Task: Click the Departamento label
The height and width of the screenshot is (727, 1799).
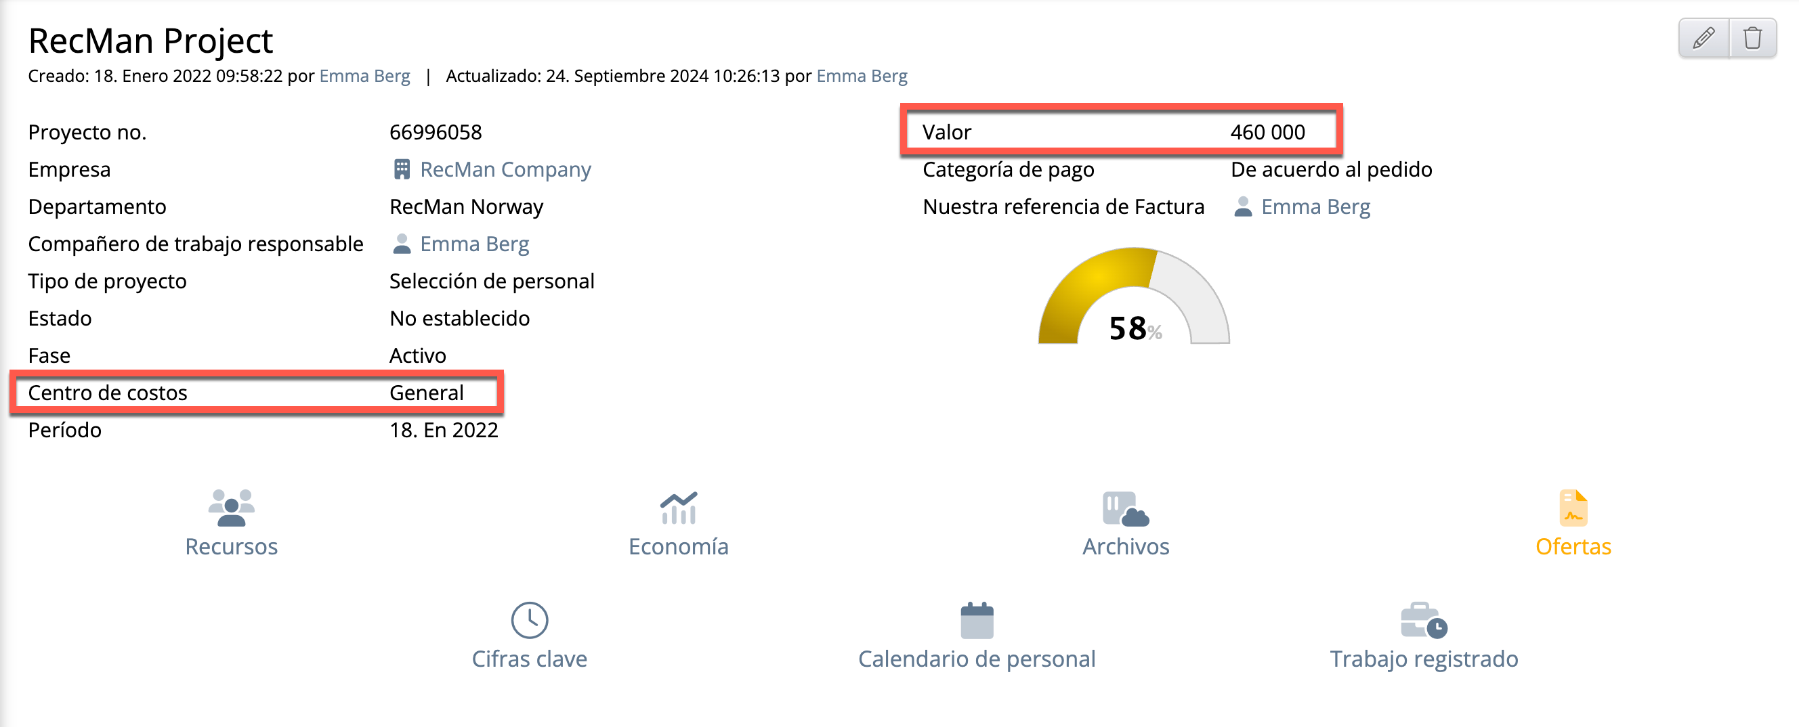Action: click(x=97, y=207)
